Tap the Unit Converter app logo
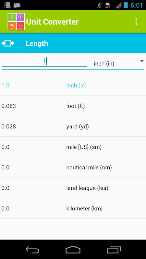 (x=16, y=22)
